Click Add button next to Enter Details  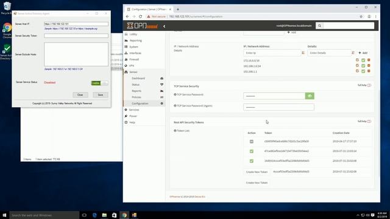[363, 53]
